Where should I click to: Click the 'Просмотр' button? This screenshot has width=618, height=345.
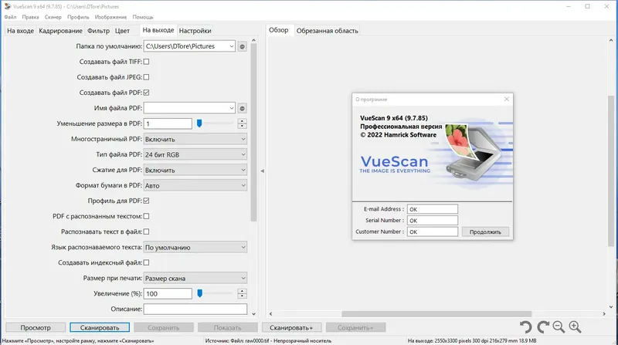click(x=36, y=328)
